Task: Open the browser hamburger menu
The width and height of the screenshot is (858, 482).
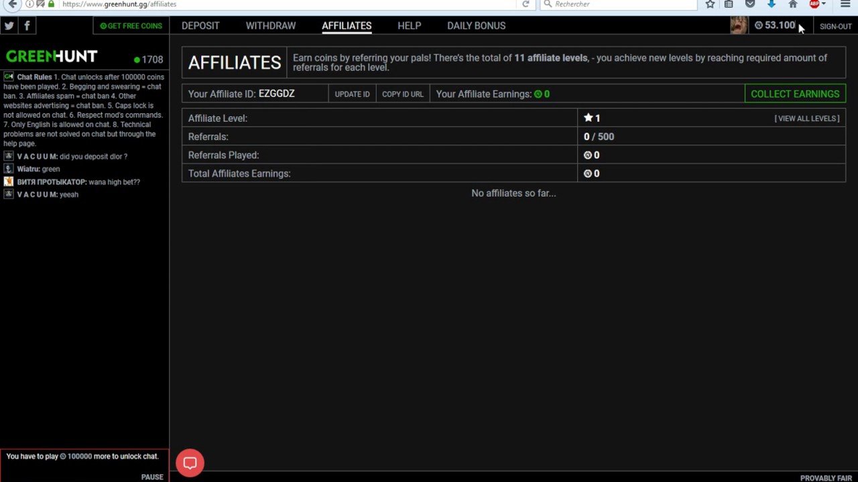Action: click(845, 4)
